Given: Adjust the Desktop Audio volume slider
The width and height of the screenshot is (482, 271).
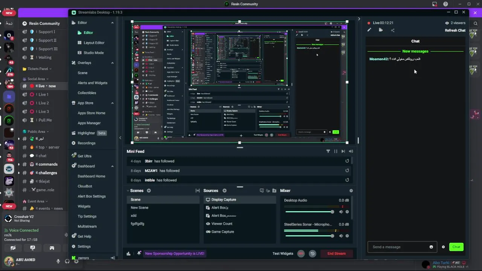Looking at the screenshot, I should (x=309, y=212).
